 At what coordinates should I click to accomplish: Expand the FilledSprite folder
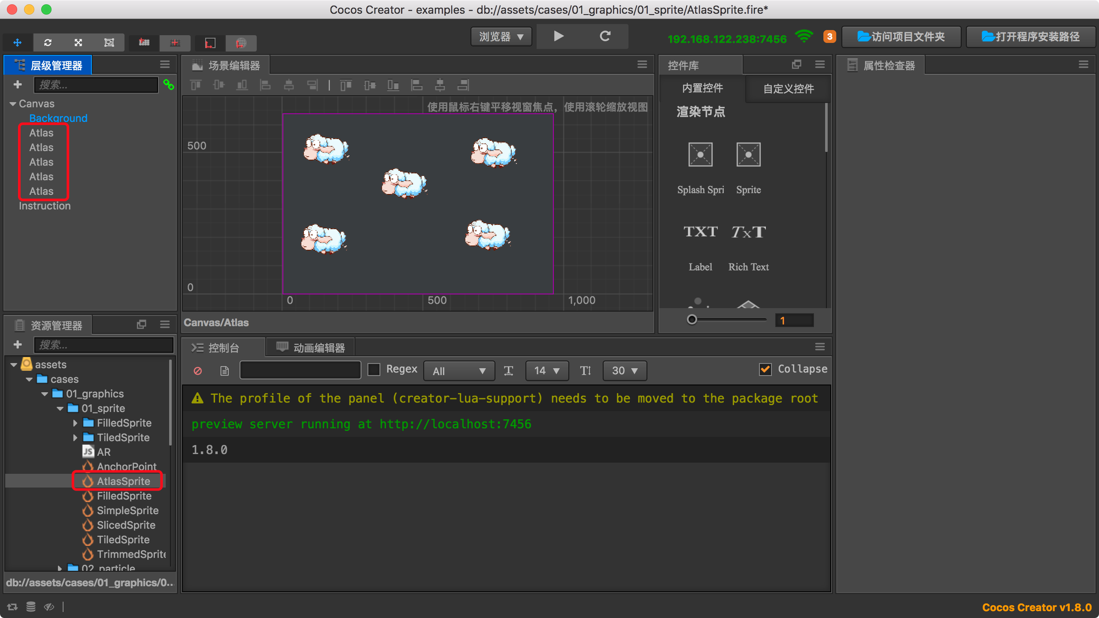pyautogui.click(x=75, y=423)
